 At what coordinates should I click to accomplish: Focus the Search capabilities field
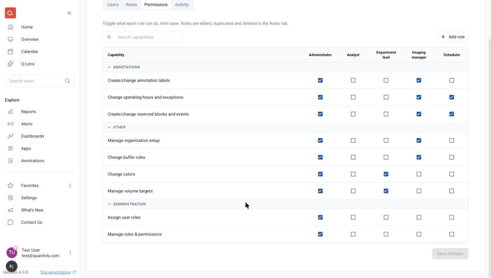coord(142,37)
